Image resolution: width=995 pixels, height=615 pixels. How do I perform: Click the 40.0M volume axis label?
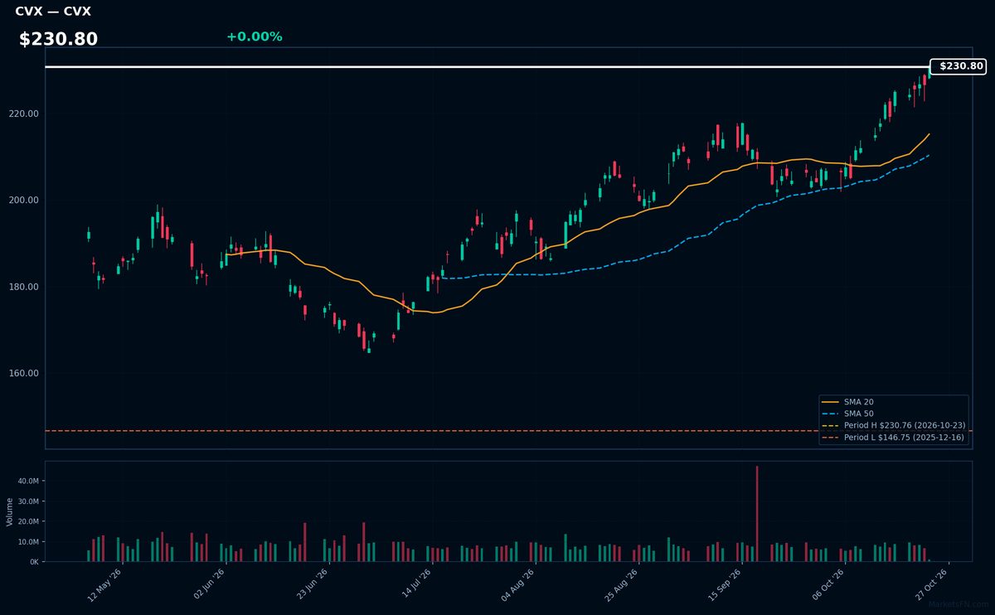pyautogui.click(x=29, y=482)
